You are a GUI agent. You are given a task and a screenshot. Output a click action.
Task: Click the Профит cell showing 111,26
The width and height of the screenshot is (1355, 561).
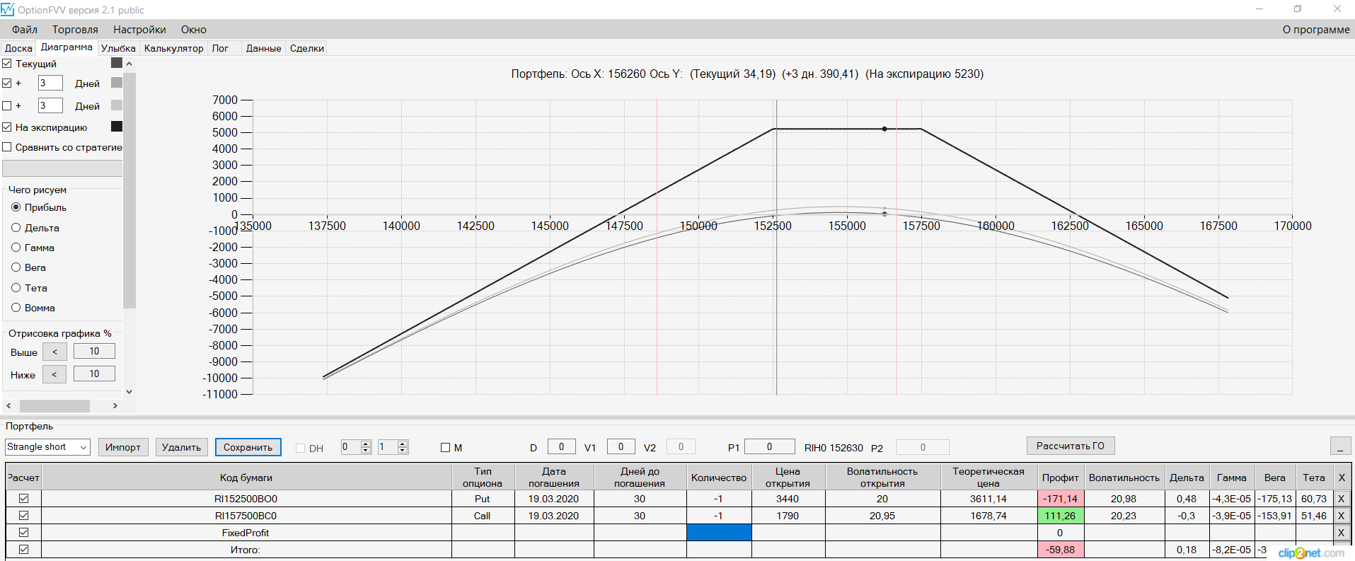pos(1060,516)
